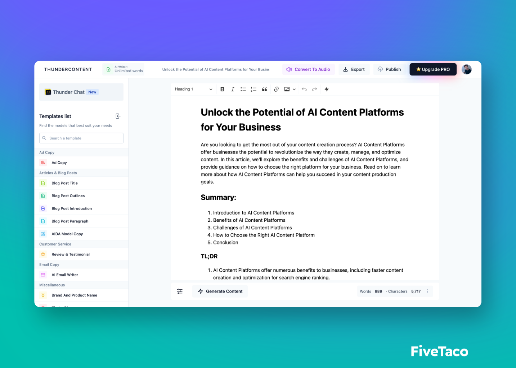
Task: Redo the last edit
Action: [x=314, y=89]
